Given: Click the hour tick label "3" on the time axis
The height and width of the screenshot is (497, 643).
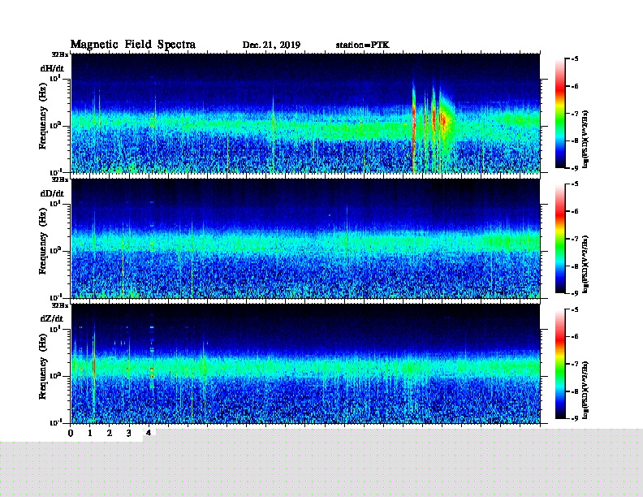Looking at the screenshot, I should point(129,433).
